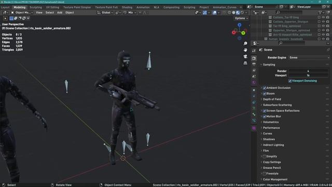
Task: Collapse the Sampling panel
Action: pos(269,64)
